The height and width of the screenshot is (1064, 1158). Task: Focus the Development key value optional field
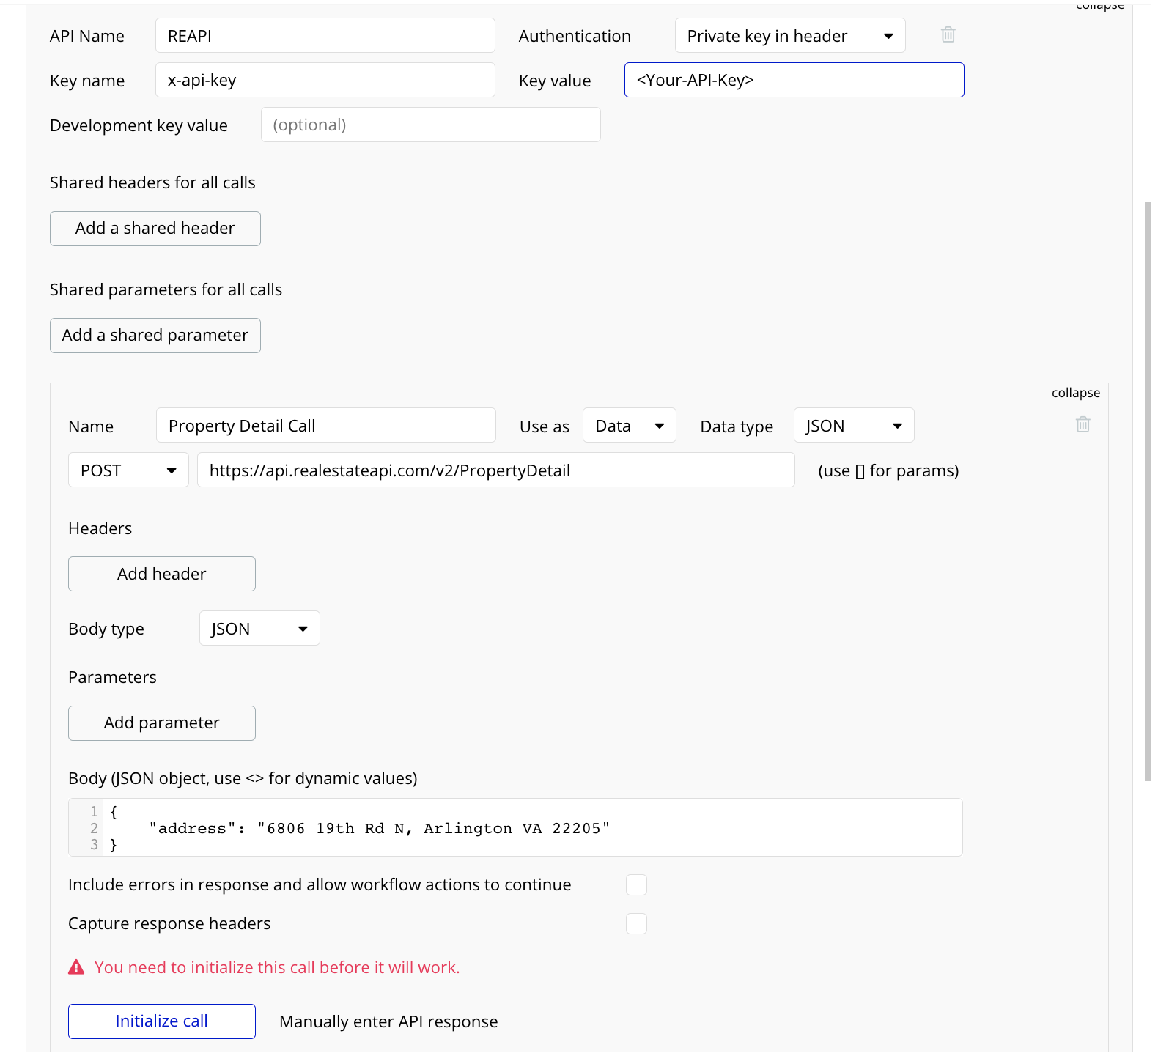[431, 125]
